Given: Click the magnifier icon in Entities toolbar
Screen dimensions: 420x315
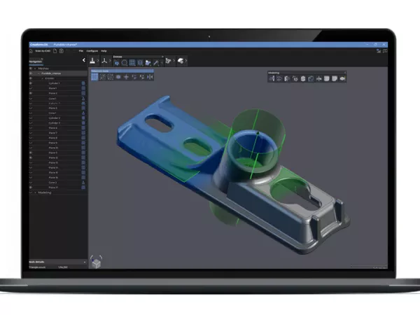Looking at the screenshot, I should point(124,62).
